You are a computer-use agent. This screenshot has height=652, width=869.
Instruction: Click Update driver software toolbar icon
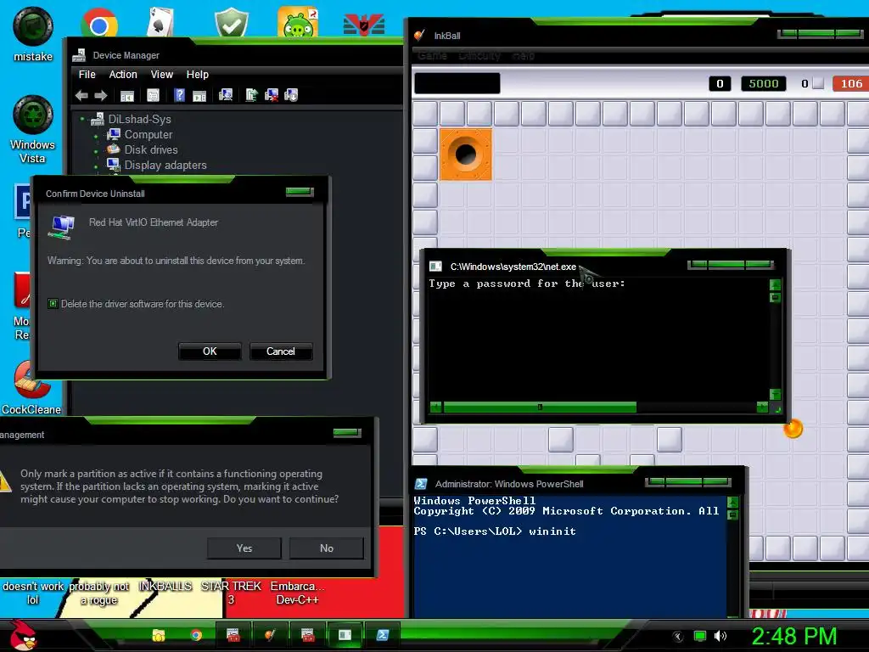(x=251, y=95)
